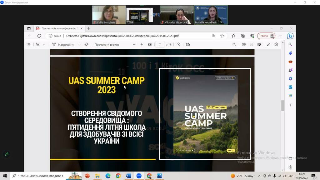Viewport: 320px width, 180px height.
Task: Click the eraser tool in PDF toolbar
Action: point(86,45)
